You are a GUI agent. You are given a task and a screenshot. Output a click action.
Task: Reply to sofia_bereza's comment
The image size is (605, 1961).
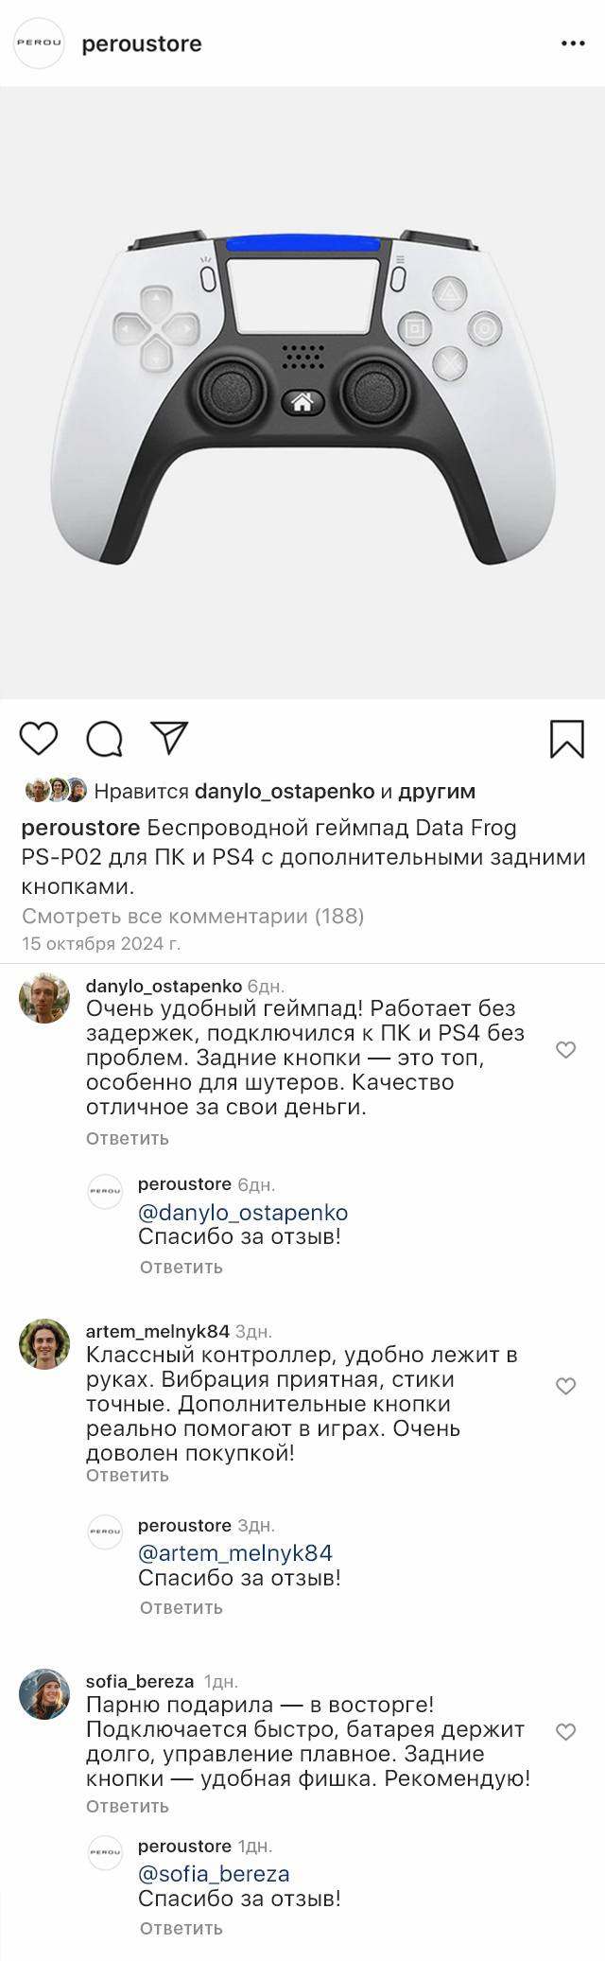(128, 1806)
